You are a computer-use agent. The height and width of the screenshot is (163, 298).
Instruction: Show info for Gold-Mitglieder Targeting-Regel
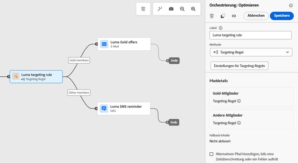[x=239, y=101]
